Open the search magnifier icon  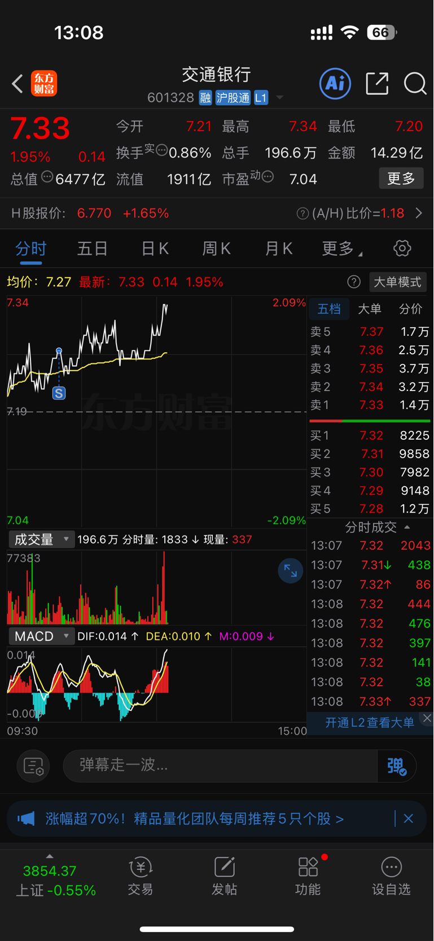(x=415, y=84)
